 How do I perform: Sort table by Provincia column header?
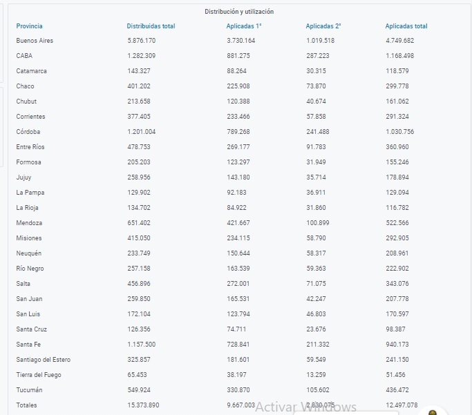click(x=29, y=26)
